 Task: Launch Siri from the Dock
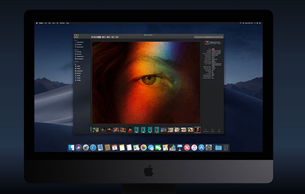[79, 148]
